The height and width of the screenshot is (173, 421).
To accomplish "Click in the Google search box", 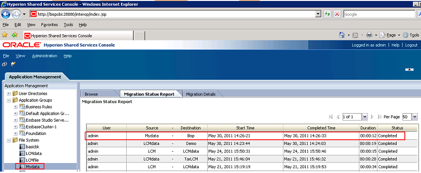I will [379, 14].
